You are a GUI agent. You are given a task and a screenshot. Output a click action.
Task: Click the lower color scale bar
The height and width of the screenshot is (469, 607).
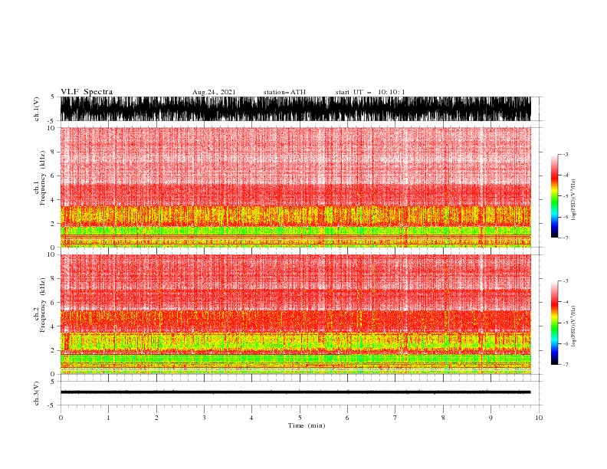[554, 323]
